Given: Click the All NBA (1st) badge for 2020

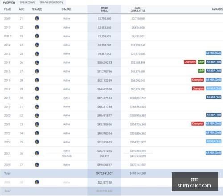Looking at the screenshot, I should (214, 115).
